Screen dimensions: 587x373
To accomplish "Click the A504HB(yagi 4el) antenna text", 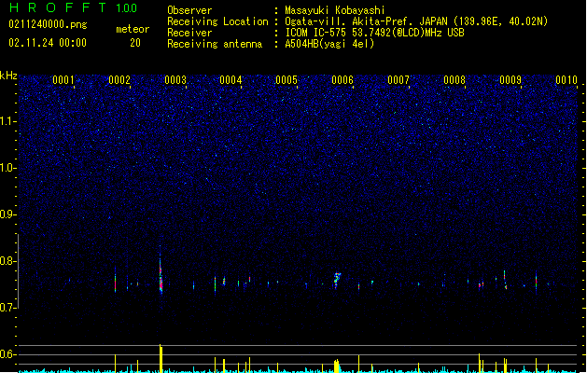I will tap(329, 44).
